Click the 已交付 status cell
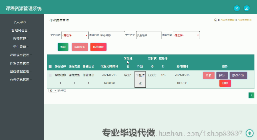 (x=152, y=75)
